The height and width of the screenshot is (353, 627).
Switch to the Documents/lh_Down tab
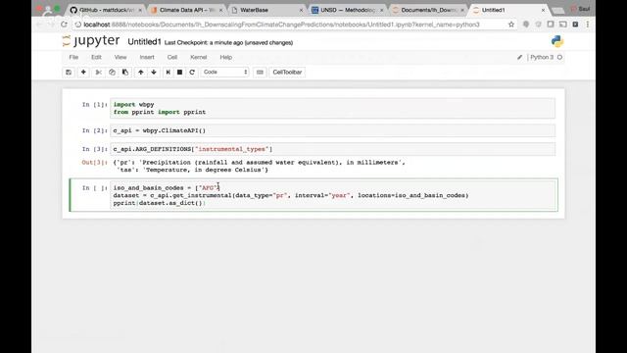click(428, 10)
